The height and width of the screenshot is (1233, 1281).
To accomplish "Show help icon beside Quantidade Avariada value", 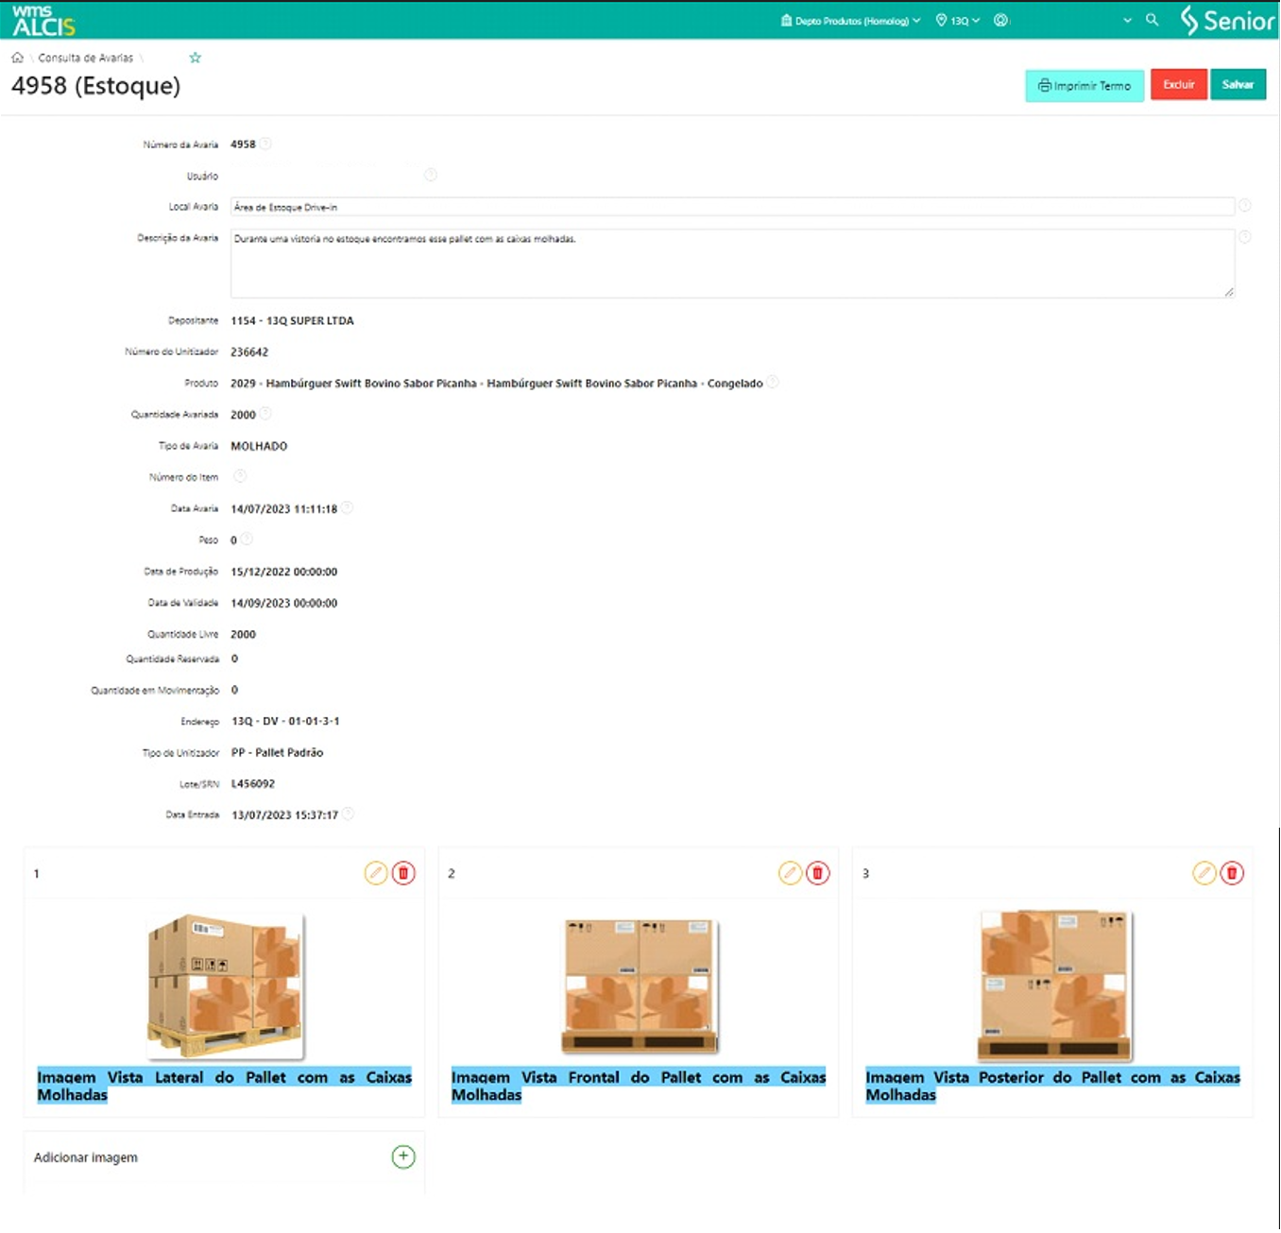I will tap(265, 414).
